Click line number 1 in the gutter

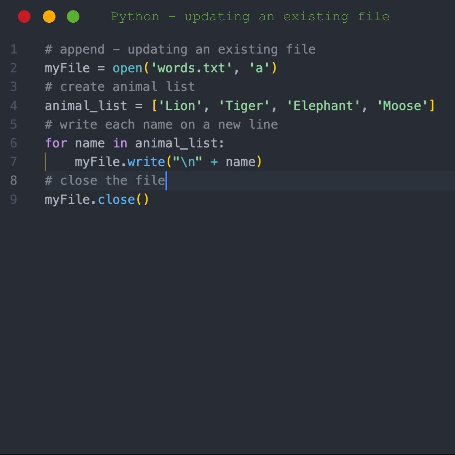coord(13,49)
